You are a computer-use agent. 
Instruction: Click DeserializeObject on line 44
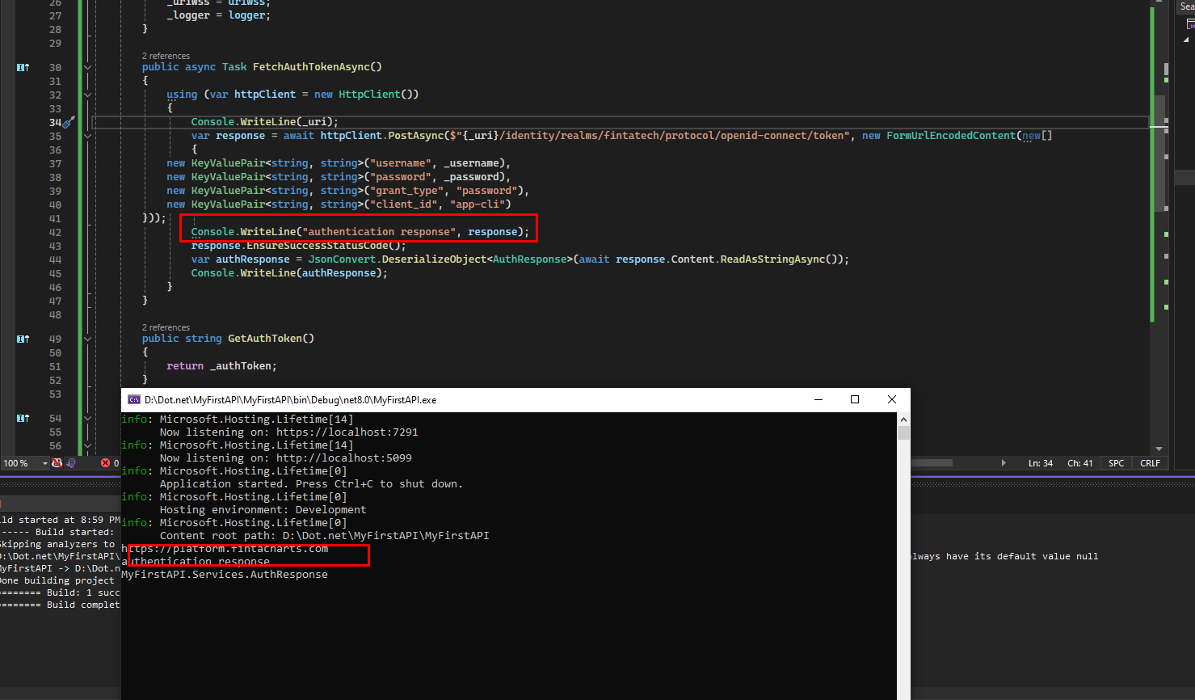coord(434,259)
